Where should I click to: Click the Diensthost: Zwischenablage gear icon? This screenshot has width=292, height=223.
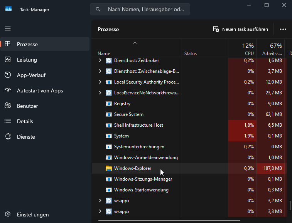tap(108, 71)
